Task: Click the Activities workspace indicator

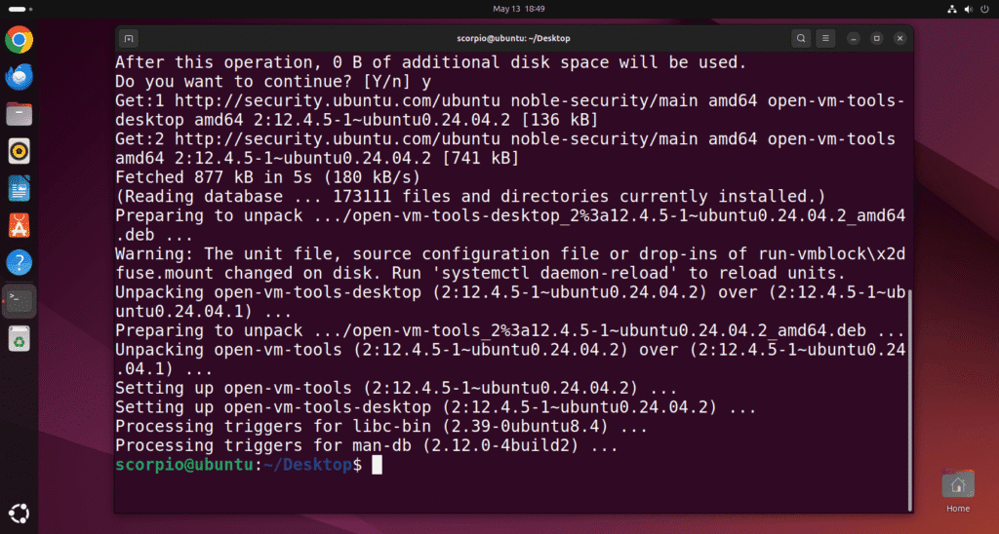Action: click(x=21, y=9)
